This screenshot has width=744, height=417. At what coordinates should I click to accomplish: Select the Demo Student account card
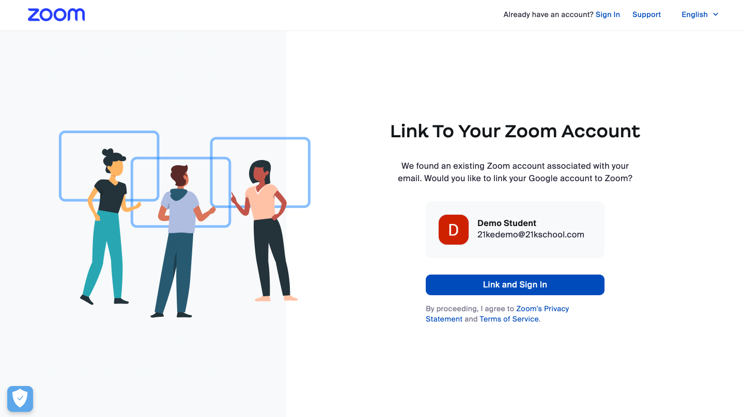tap(515, 230)
